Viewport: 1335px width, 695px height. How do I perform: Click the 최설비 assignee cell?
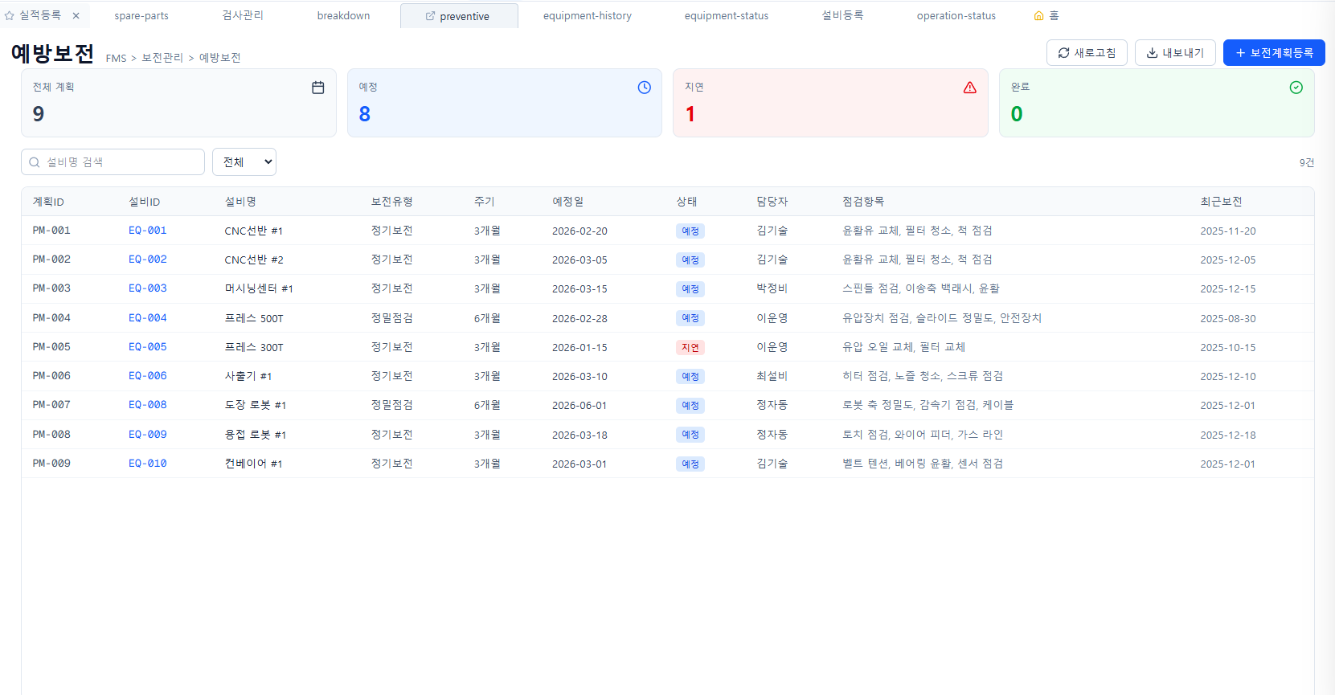pyautogui.click(x=772, y=376)
